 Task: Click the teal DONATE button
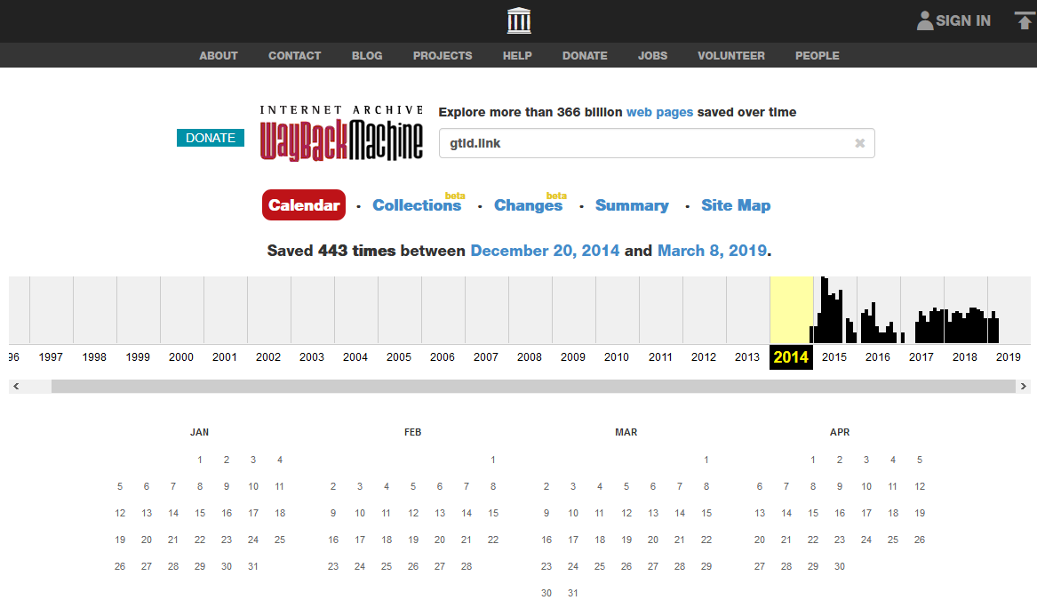[211, 138]
